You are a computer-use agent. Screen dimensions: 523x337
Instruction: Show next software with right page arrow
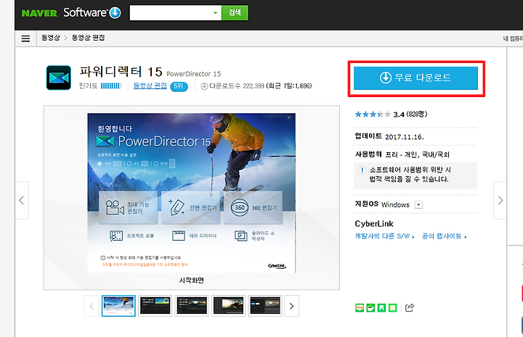click(500, 200)
